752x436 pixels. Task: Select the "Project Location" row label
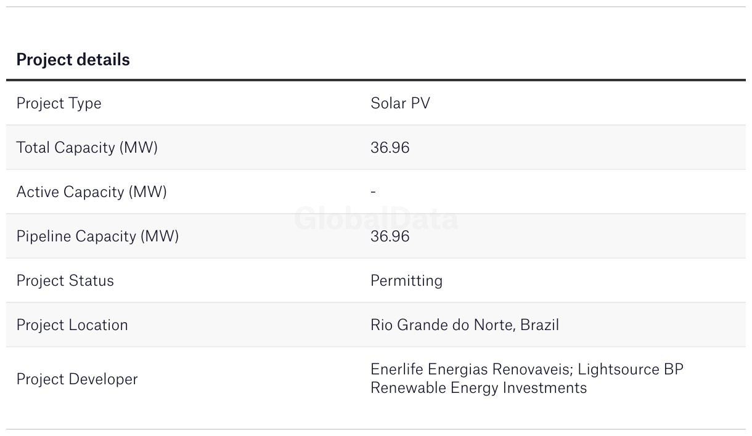(72, 325)
